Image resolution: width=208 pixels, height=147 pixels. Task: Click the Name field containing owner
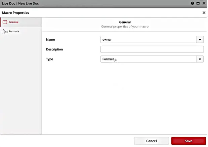[148, 40]
